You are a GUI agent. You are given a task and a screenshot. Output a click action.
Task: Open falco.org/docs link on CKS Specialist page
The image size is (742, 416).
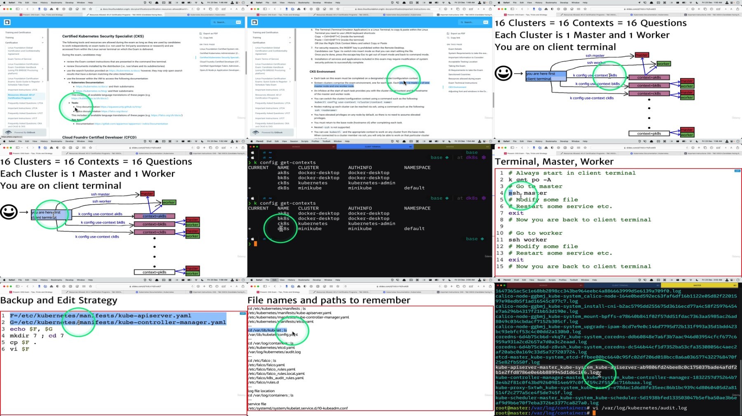(114, 111)
